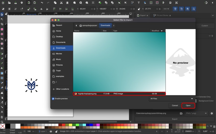Click the New document icon
Image resolution: width=216 pixels, height=134 pixels.
[x=3, y=3]
